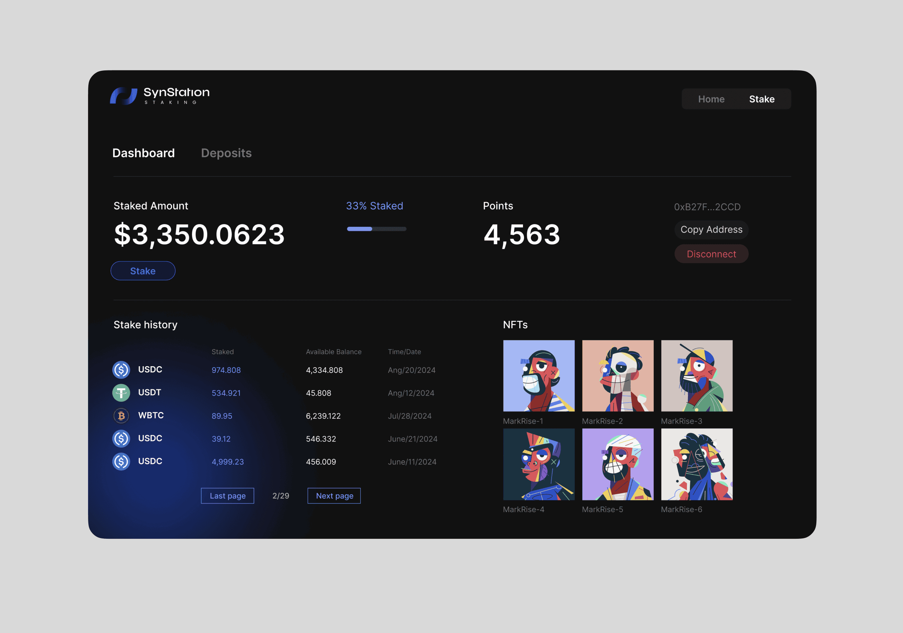Click the staked value 89.95

[x=222, y=416]
